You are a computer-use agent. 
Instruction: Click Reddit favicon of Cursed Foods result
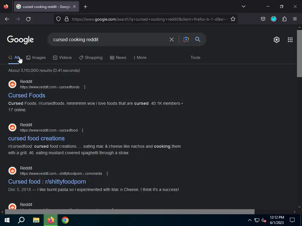point(12,84)
